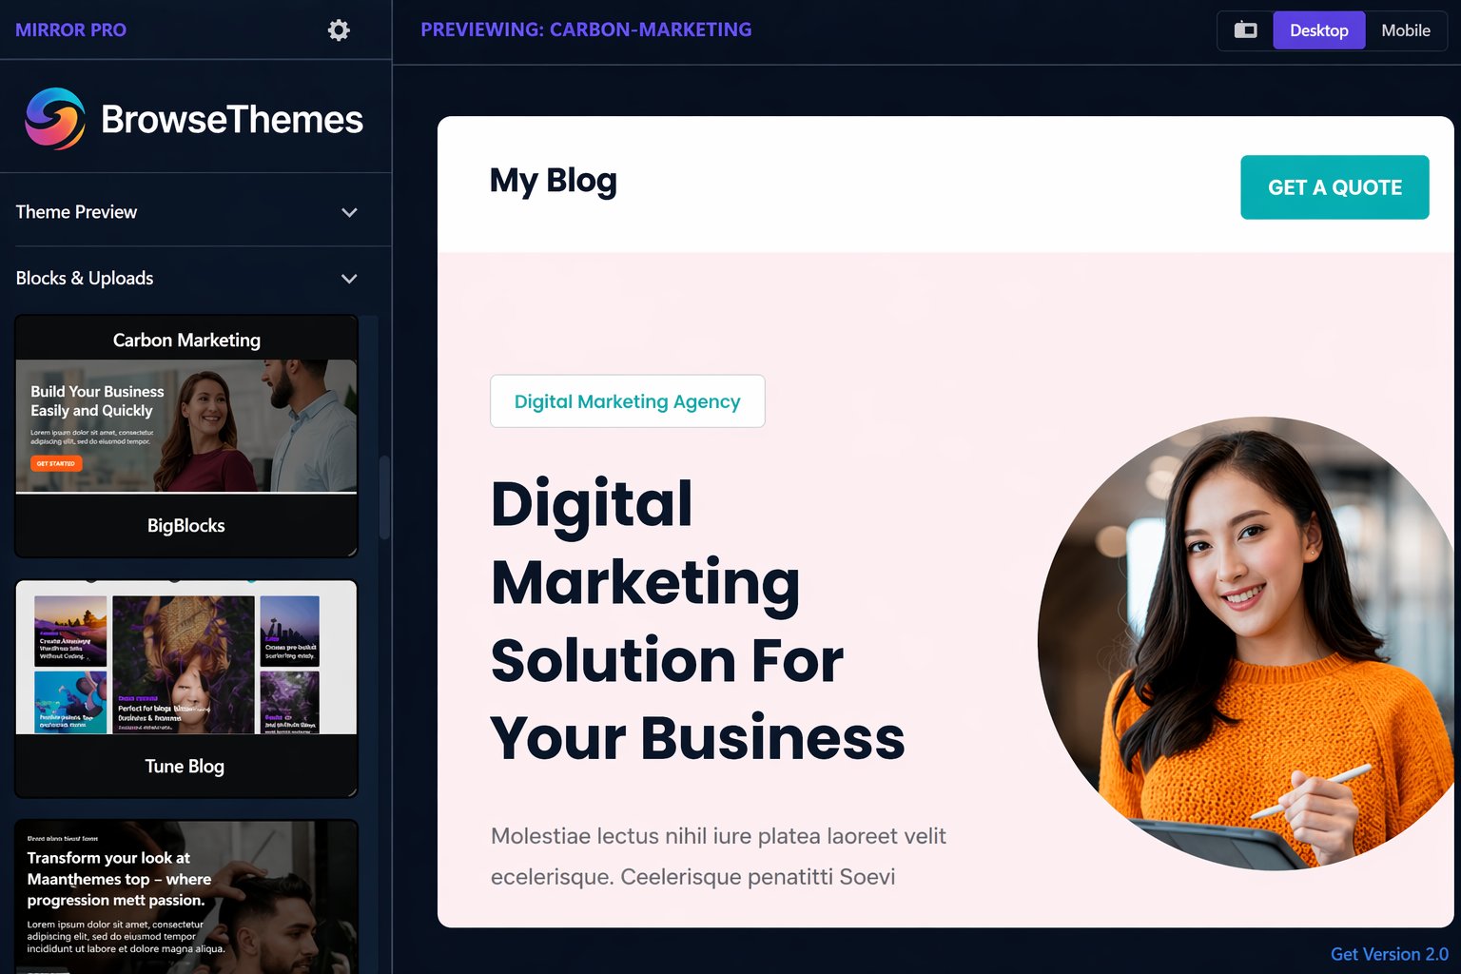Open the Get Version 2.0 link
Image resolution: width=1461 pixels, height=974 pixels.
tap(1389, 954)
